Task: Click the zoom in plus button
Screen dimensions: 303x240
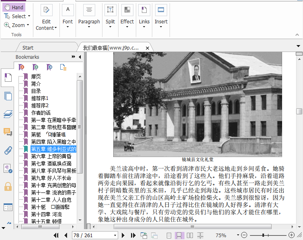Action: [x=291, y=235]
